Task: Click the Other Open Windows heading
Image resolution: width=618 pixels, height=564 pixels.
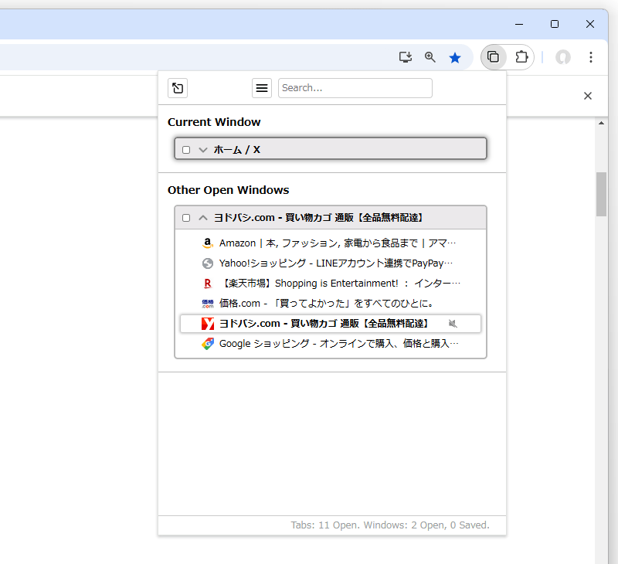Action: 228,190
